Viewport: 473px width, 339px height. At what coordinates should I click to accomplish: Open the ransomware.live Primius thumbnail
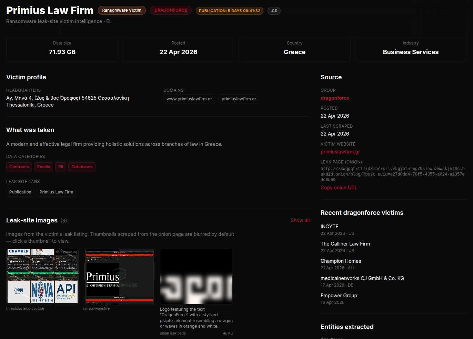coord(119,277)
